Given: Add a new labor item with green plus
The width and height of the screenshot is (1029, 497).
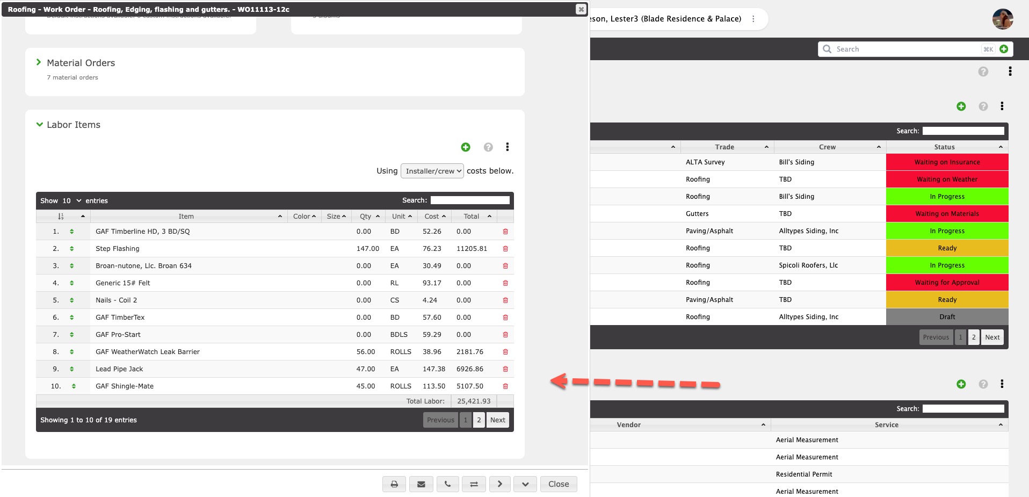Looking at the screenshot, I should (466, 147).
